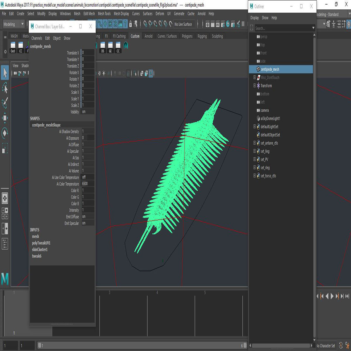
Task: Open the Render View window icon
Action: [207, 24]
